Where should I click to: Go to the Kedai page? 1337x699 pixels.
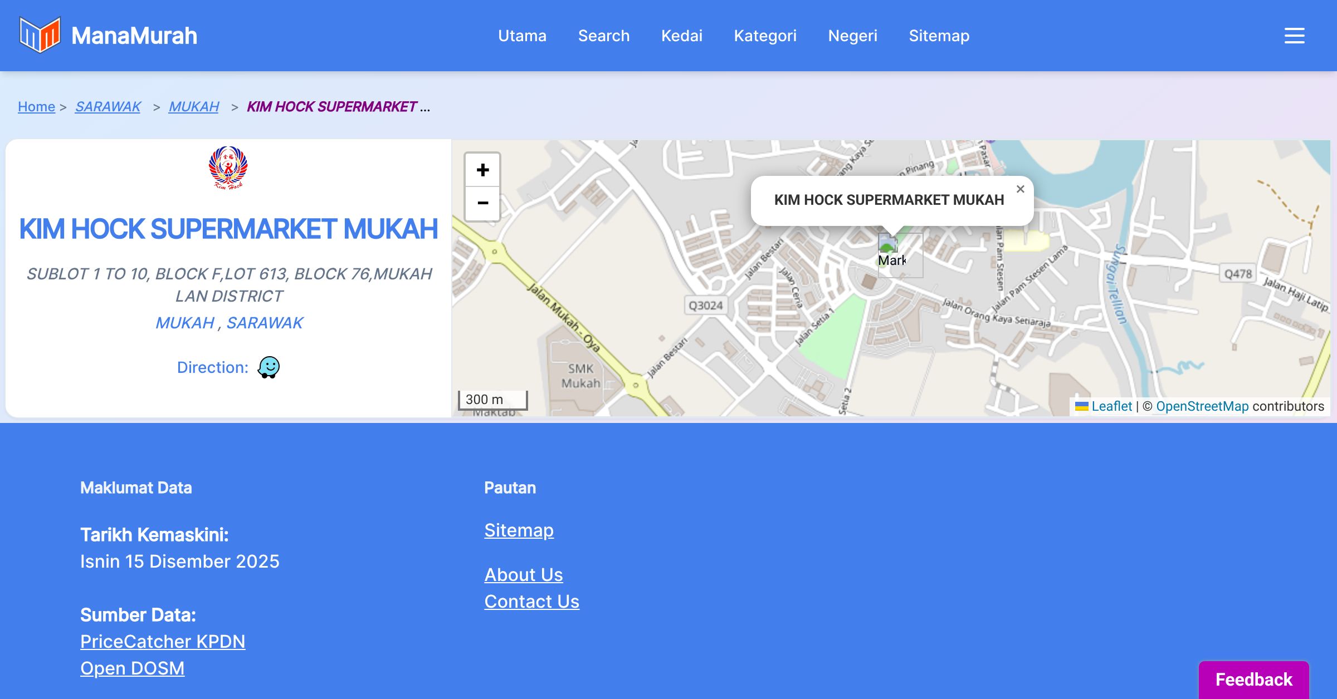[681, 36]
